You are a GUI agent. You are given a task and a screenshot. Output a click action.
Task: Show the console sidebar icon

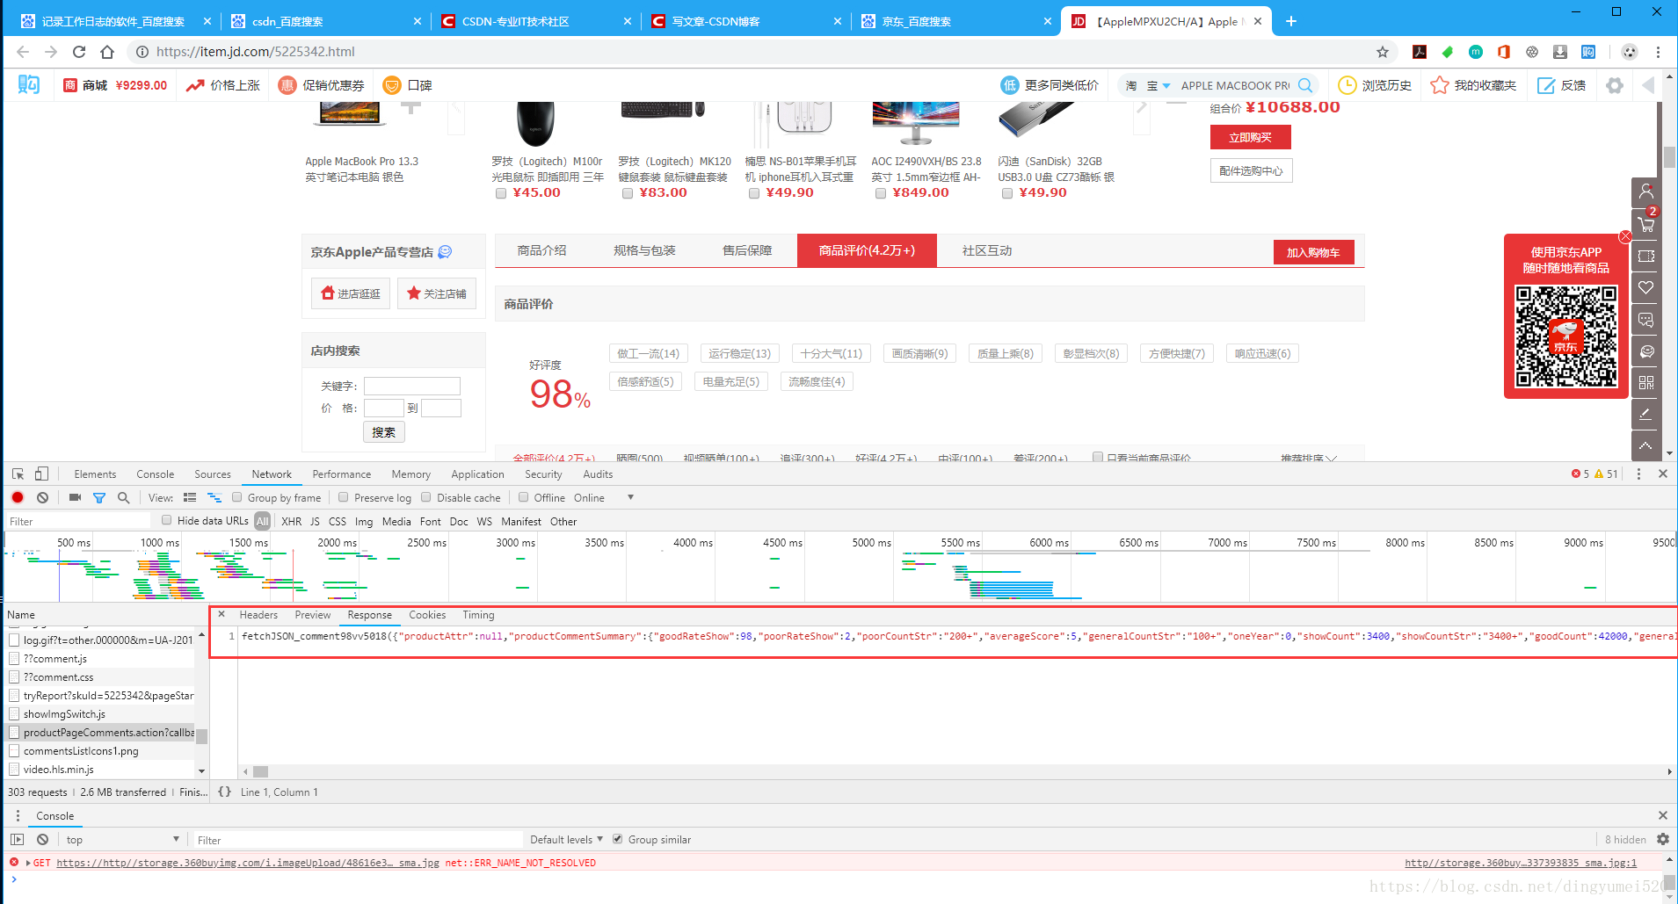[x=18, y=839]
